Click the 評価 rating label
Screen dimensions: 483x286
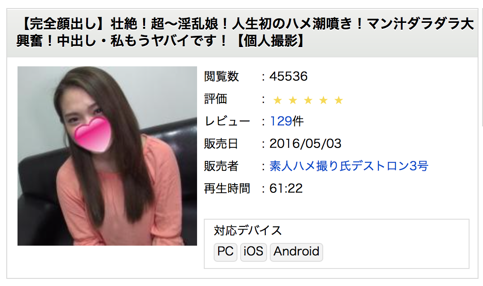click(x=215, y=99)
